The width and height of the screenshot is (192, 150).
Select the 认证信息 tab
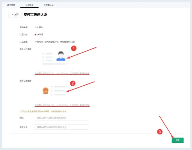tap(29, 5)
